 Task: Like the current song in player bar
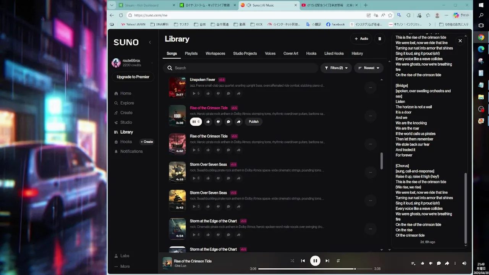422,264
